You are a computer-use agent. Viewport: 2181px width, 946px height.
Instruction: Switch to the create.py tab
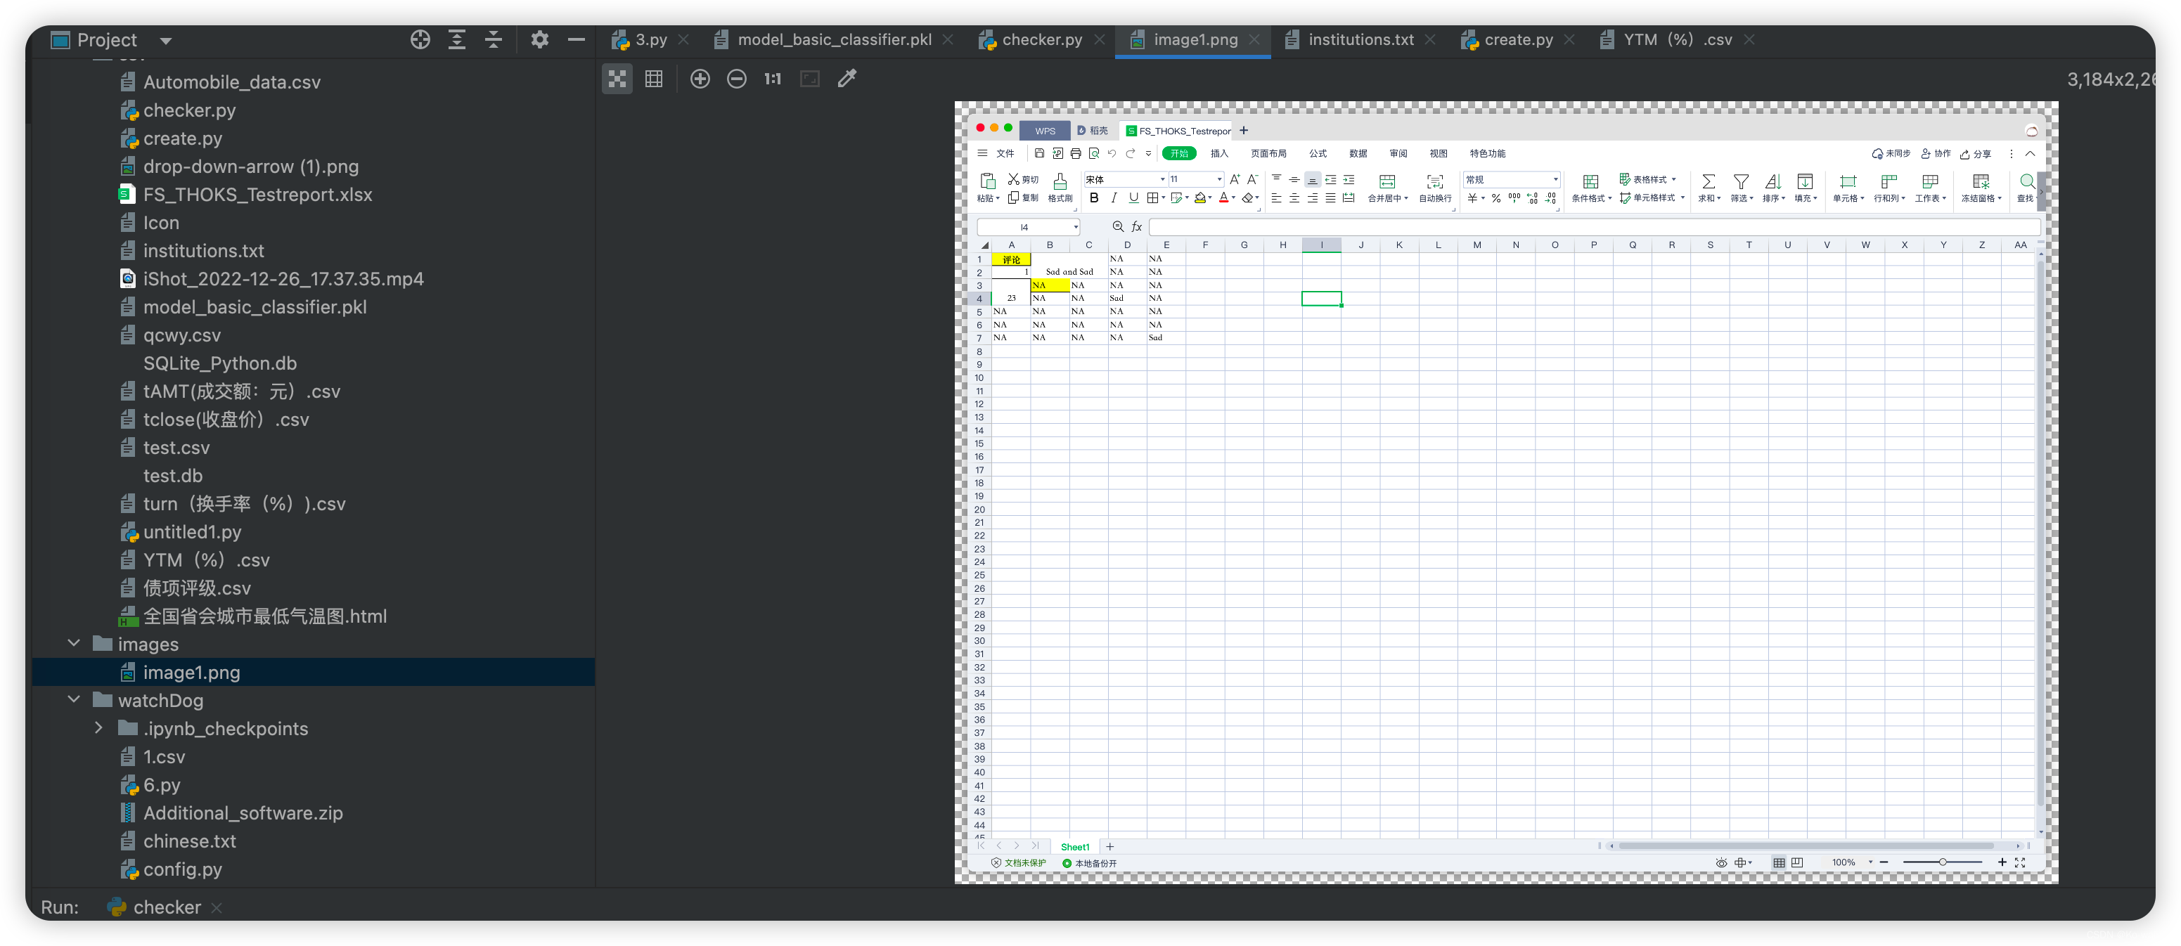point(1517,40)
